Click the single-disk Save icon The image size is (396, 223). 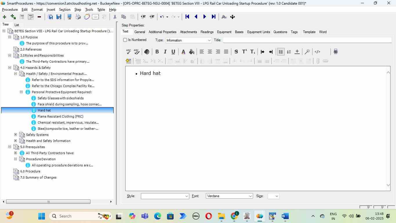59,17
